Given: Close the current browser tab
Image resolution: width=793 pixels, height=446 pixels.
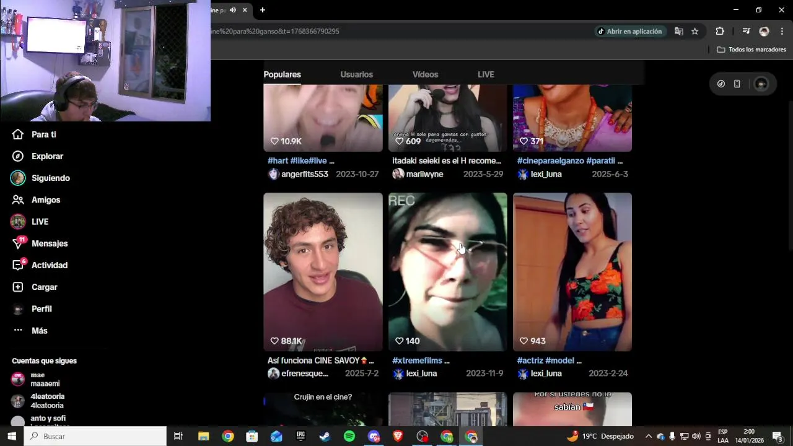Looking at the screenshot, I should click(245, 10).
